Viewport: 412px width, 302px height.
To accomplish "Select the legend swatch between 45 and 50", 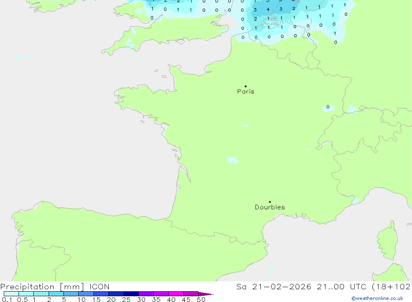I will coord(191,294).
